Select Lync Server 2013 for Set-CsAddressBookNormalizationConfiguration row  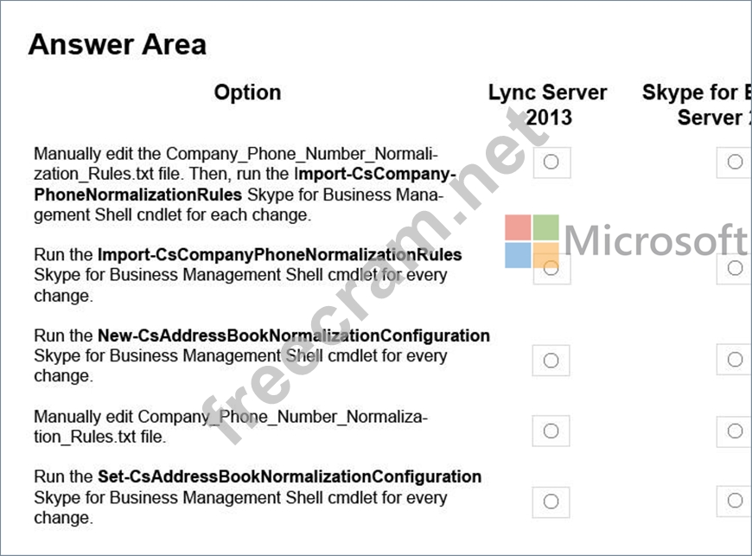pos(551,502)
